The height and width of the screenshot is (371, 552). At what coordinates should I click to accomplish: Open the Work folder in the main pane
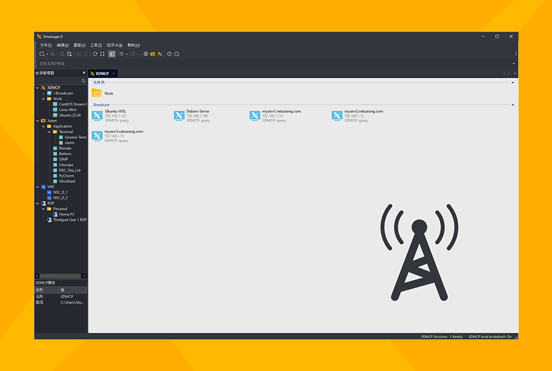(97, 93)
